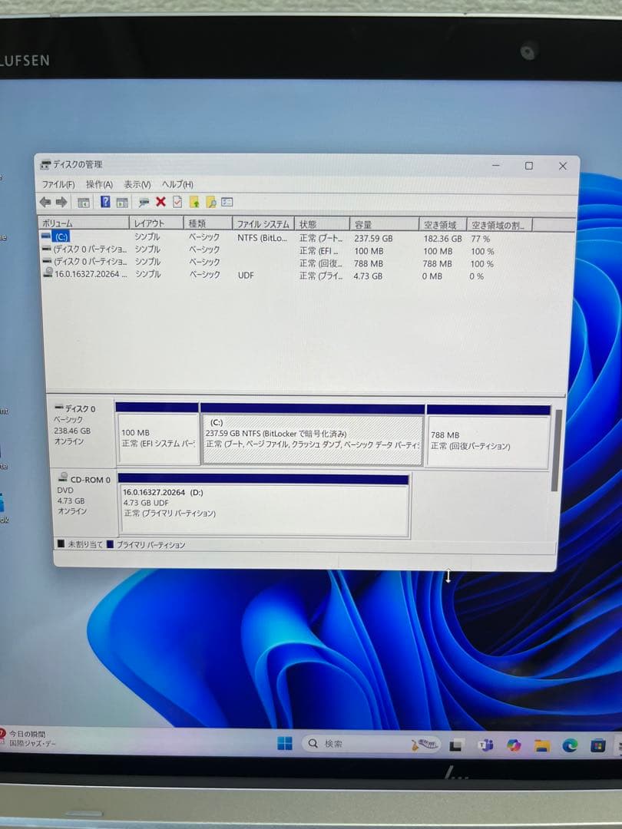This screenshot has width=622, height=829.
Task: Click the connect drive toolbar icon
Action: click(143, 202)
